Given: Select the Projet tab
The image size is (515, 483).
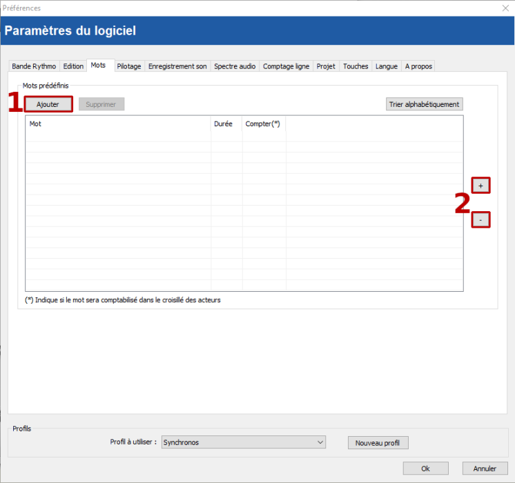Looking at the screenshot, I should click(x=326, y=66).
